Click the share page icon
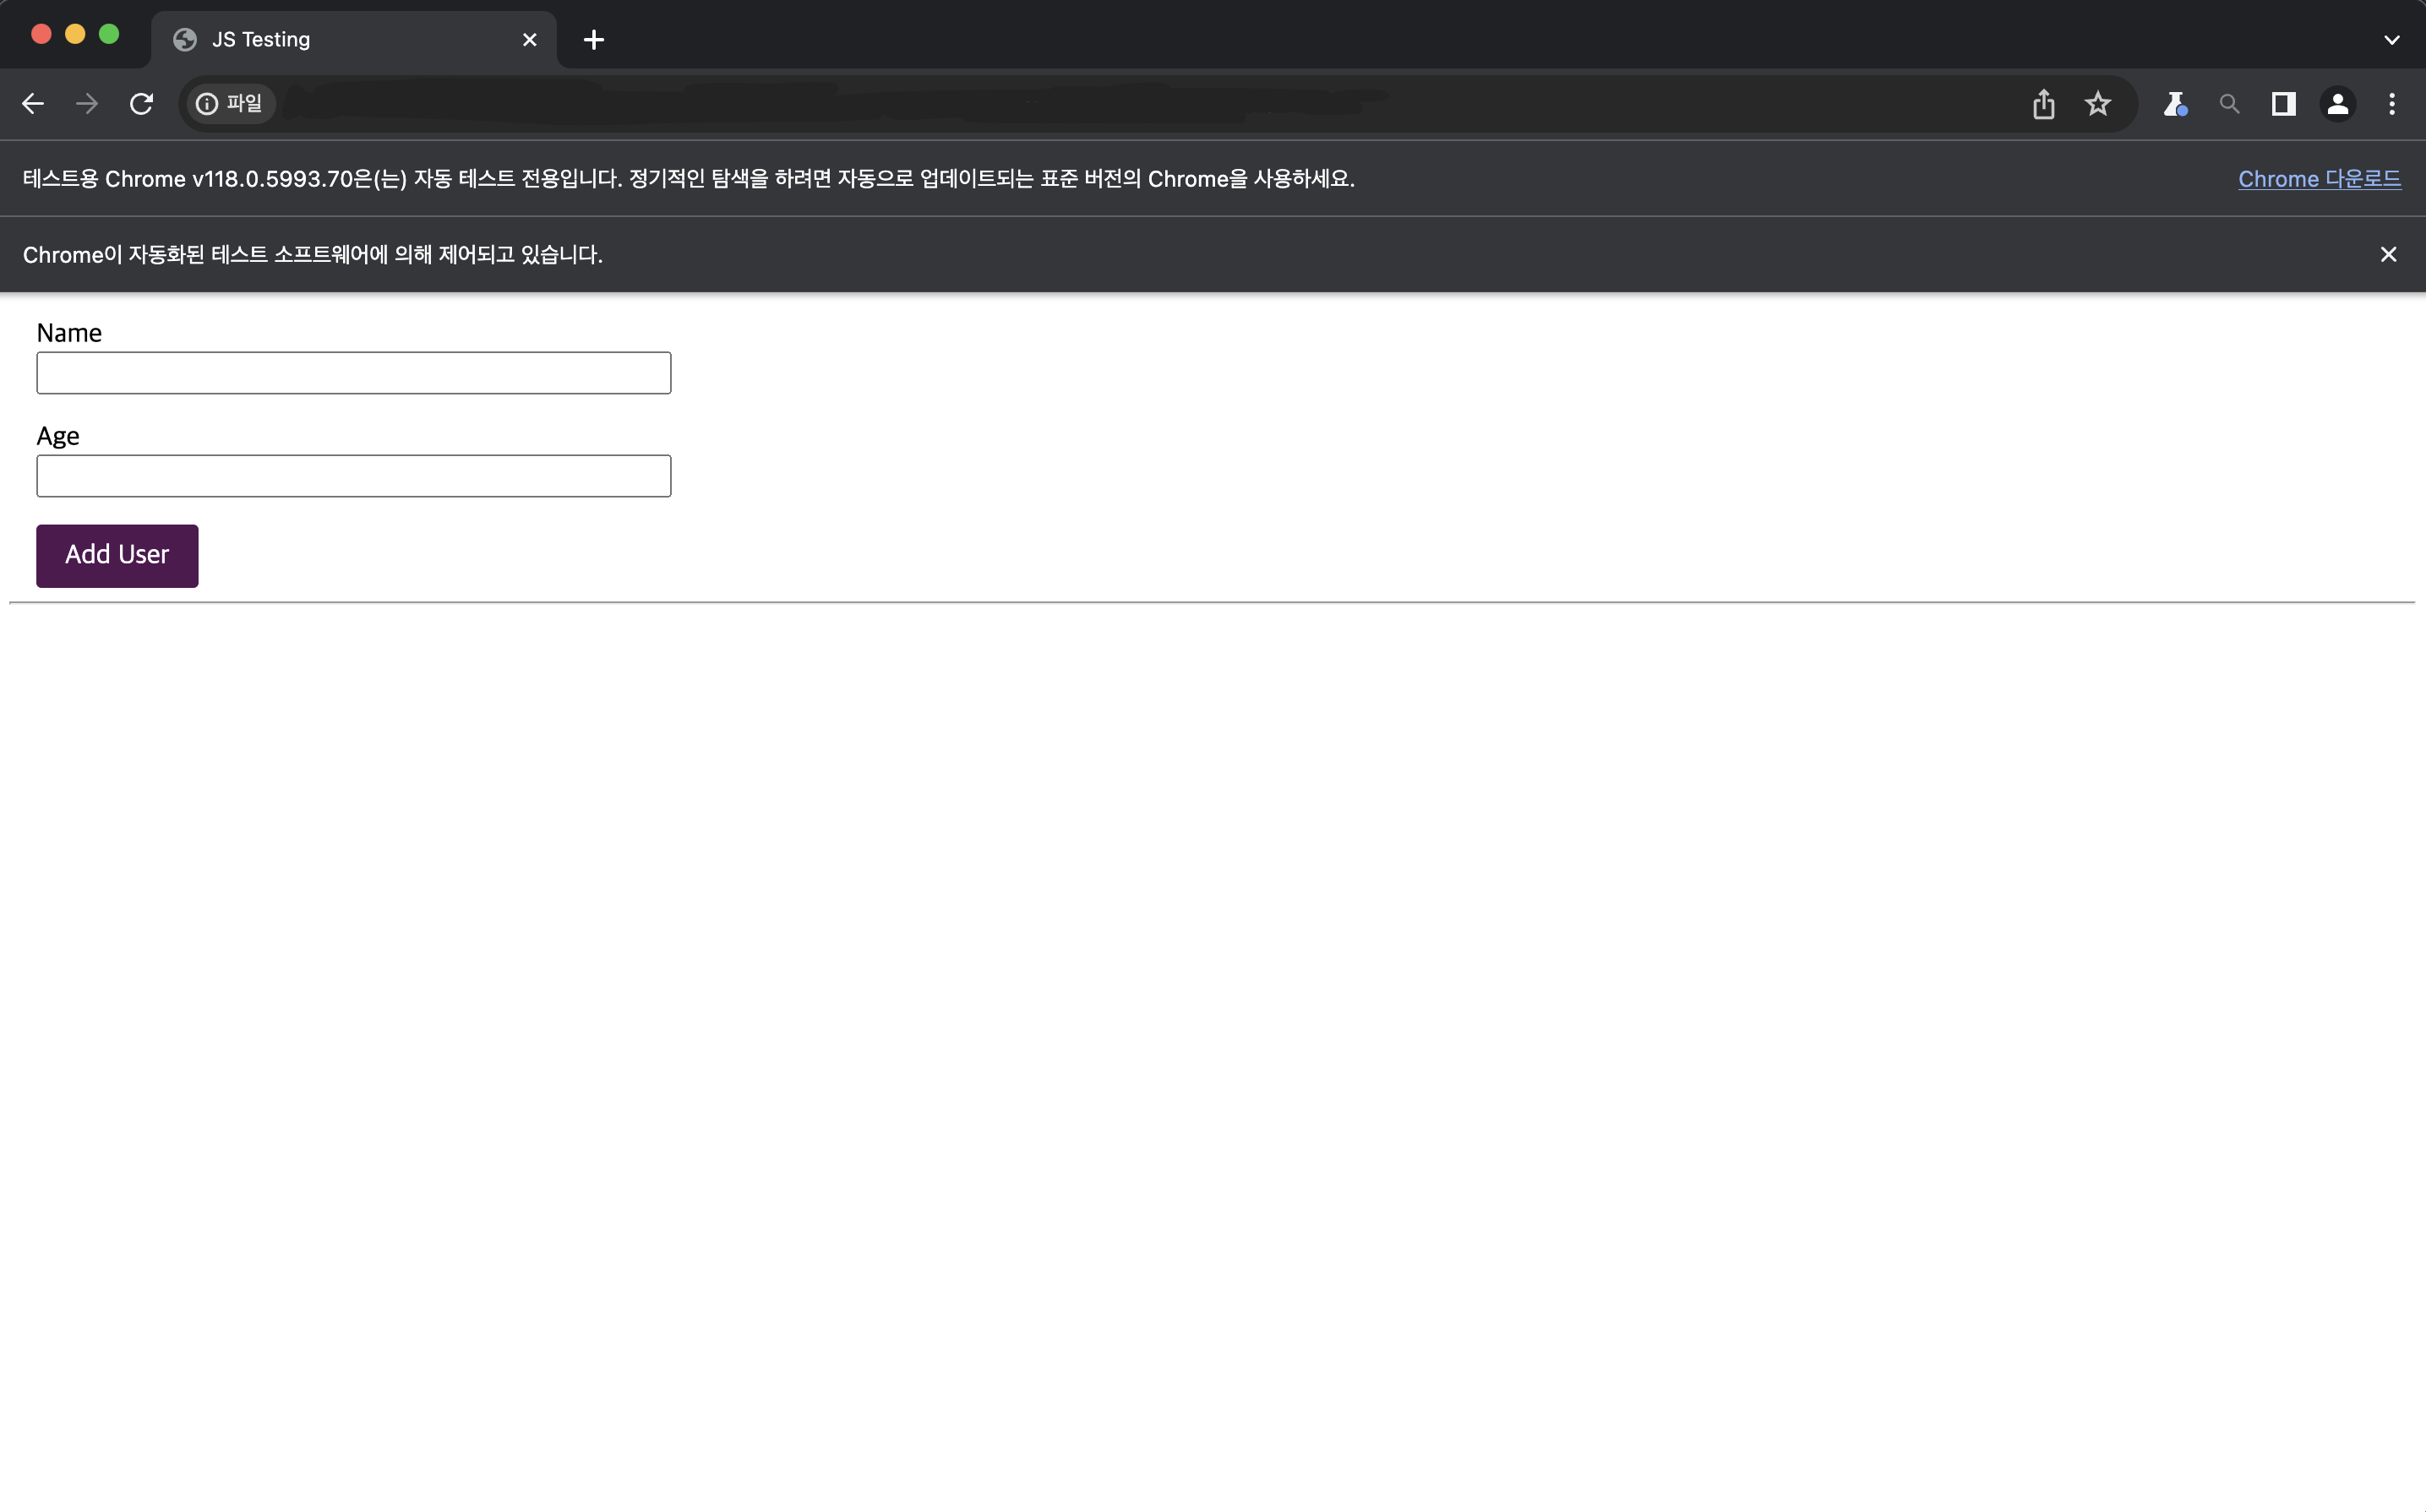 coord(2043,104)
